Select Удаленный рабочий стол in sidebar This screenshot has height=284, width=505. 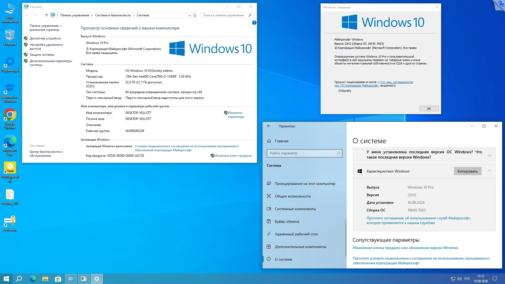tap(304, 234)
